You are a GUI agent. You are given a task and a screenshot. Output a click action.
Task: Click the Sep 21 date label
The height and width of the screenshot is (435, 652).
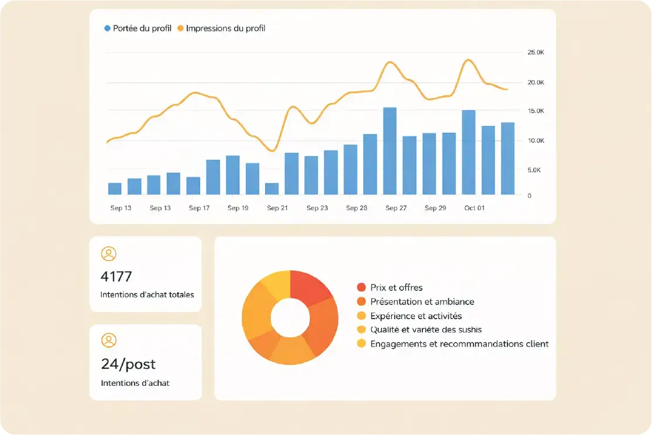[277, 208]
